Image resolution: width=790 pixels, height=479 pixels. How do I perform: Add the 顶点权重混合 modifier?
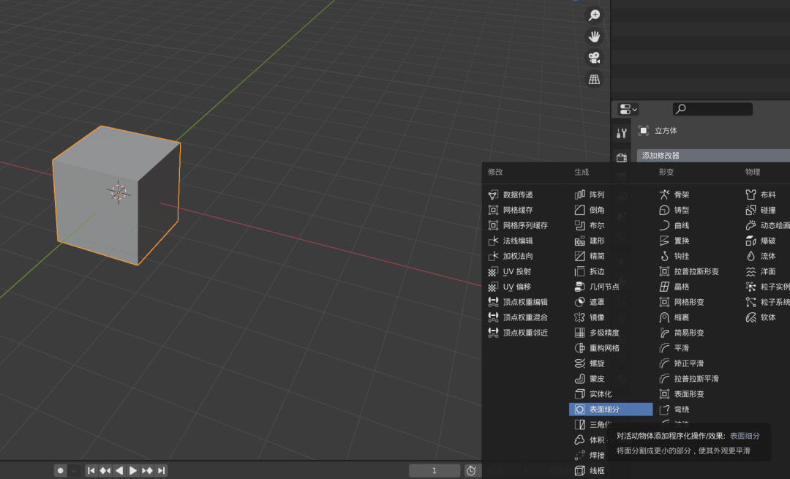[527, 317]
